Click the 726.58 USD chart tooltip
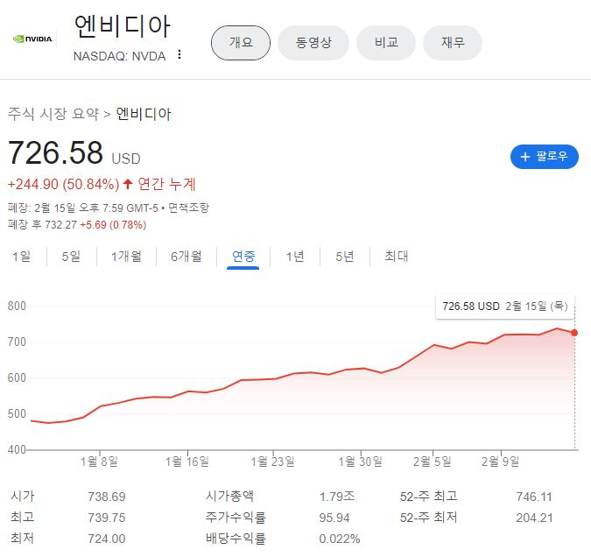 (505, 307)
